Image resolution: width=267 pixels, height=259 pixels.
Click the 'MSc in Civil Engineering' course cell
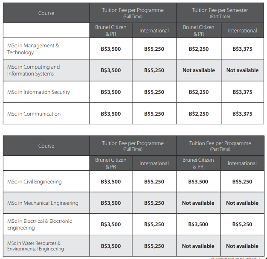tap(35, 182)
